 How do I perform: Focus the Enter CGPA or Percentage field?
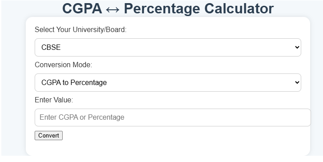(172, 117)
